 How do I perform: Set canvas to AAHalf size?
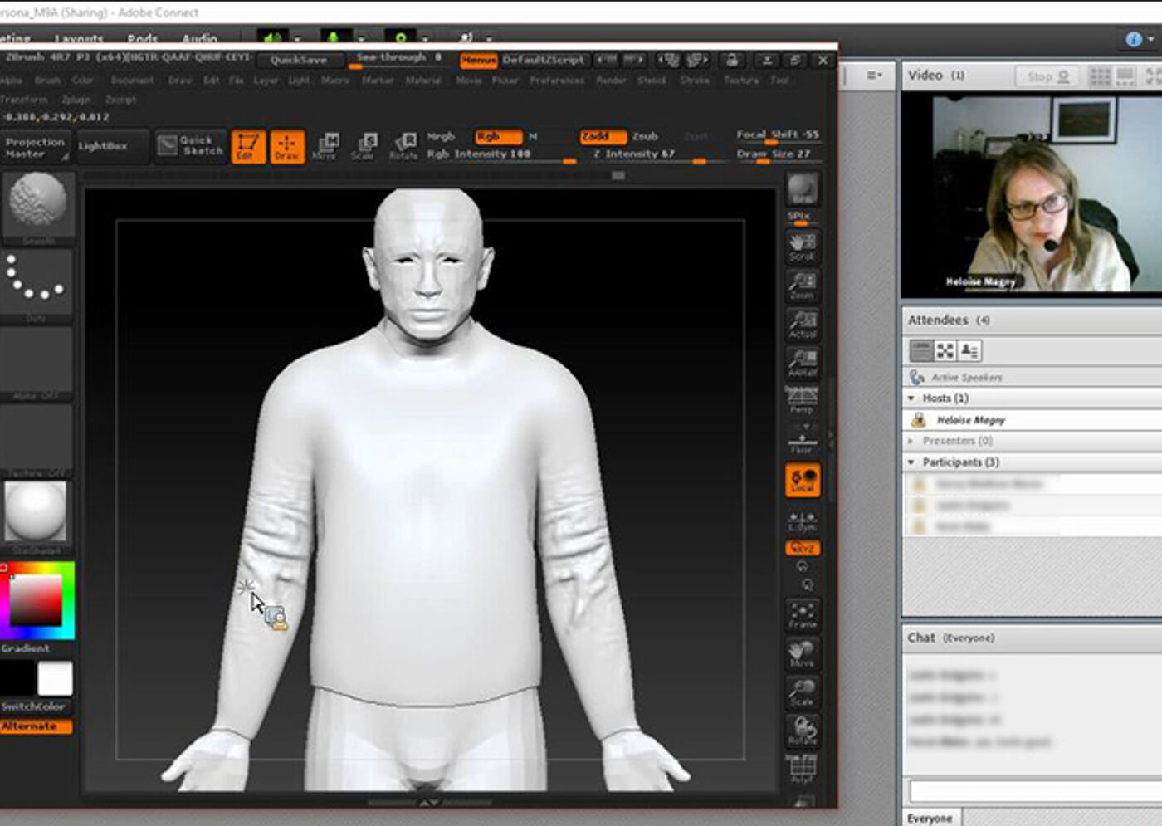tap(802, 363)
